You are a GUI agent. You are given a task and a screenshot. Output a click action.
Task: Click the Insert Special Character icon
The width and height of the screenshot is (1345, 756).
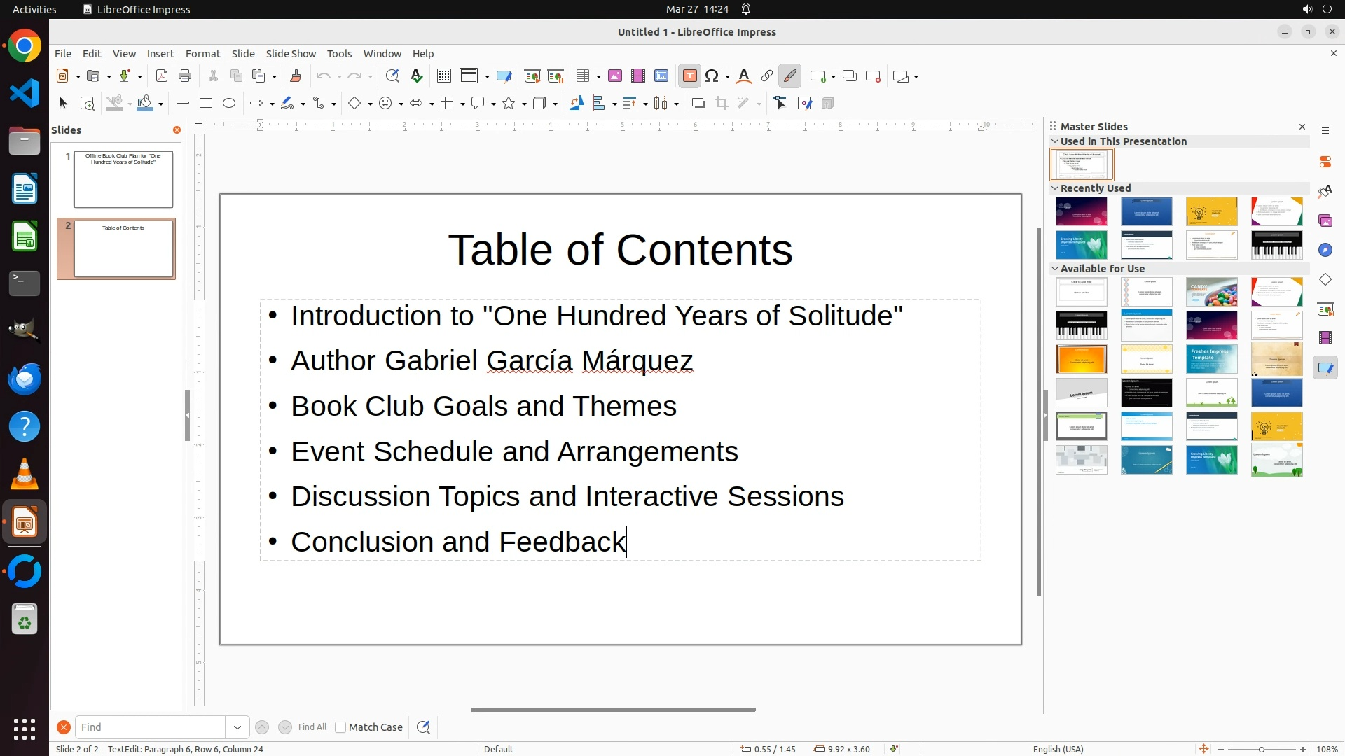[712, 76]
